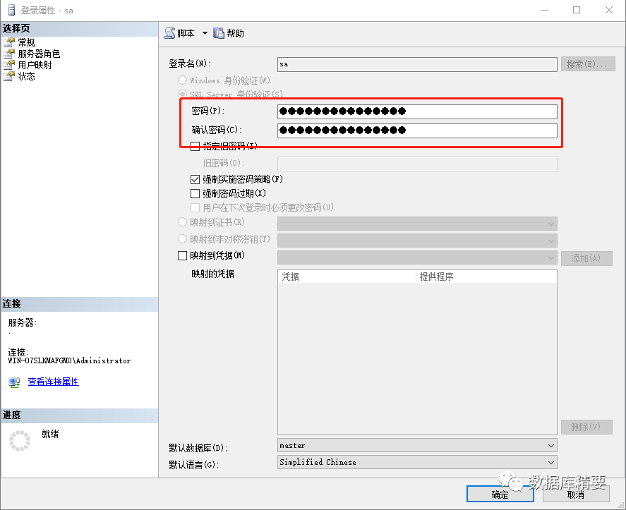Check the 映射到凭据 checkbox
This screenshot has height=510, width=626.
pyautogui.click(x=183, y=255)
